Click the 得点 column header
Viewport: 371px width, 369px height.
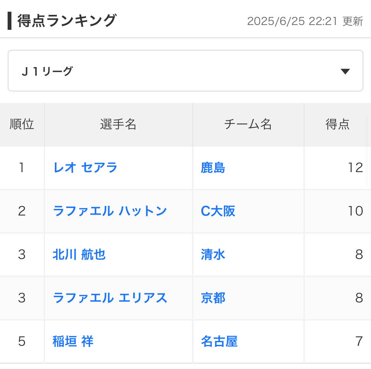click(337, 124)
